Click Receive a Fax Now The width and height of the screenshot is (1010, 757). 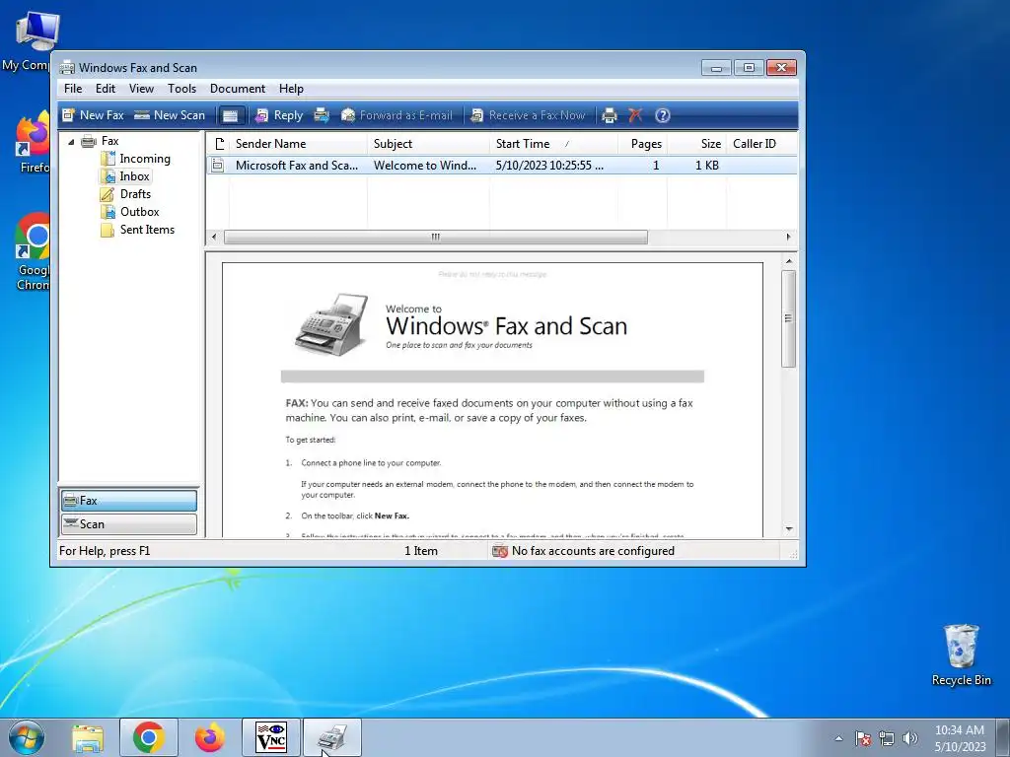529,115
